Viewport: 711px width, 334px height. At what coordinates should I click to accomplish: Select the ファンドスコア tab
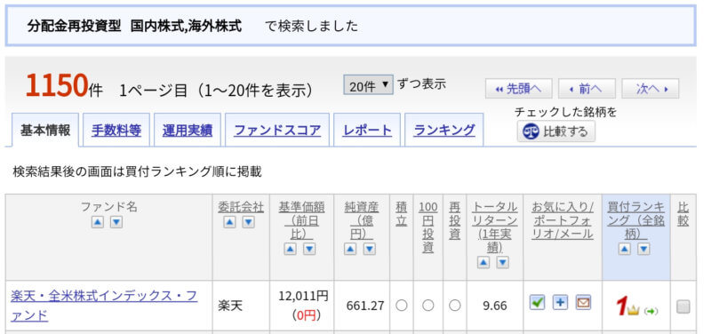coord(277,131)
